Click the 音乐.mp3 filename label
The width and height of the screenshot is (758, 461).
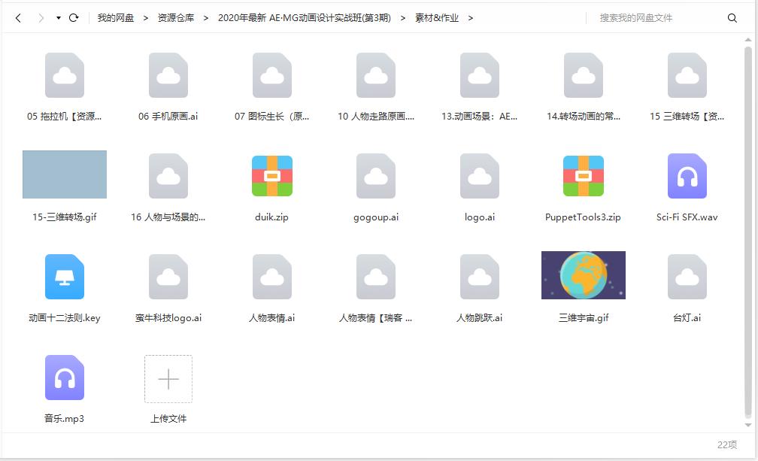(65, 418)
